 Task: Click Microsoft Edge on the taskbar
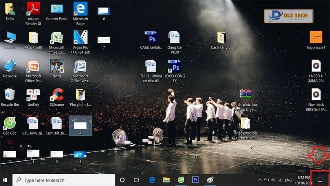click(x=152, y=180)
